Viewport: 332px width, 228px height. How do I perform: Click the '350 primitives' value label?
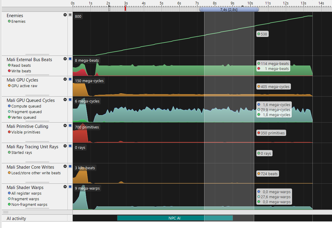271,133
